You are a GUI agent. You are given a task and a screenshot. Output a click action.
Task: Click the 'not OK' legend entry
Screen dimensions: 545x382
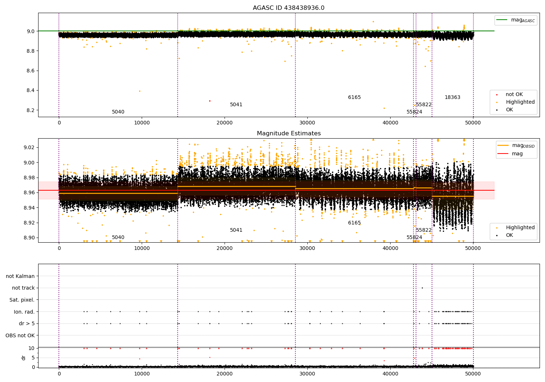pyautogui.click(x=514, y=95)
